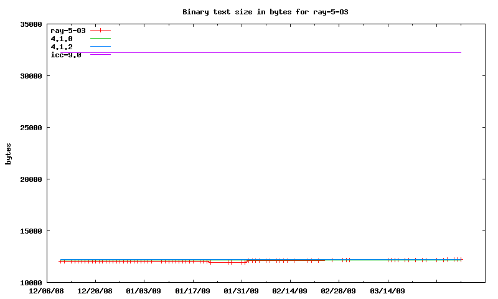This screenshot has height=299, width=498.
Task: Select the 12/06/08 x-axis date label
Action: coord(46,291)
